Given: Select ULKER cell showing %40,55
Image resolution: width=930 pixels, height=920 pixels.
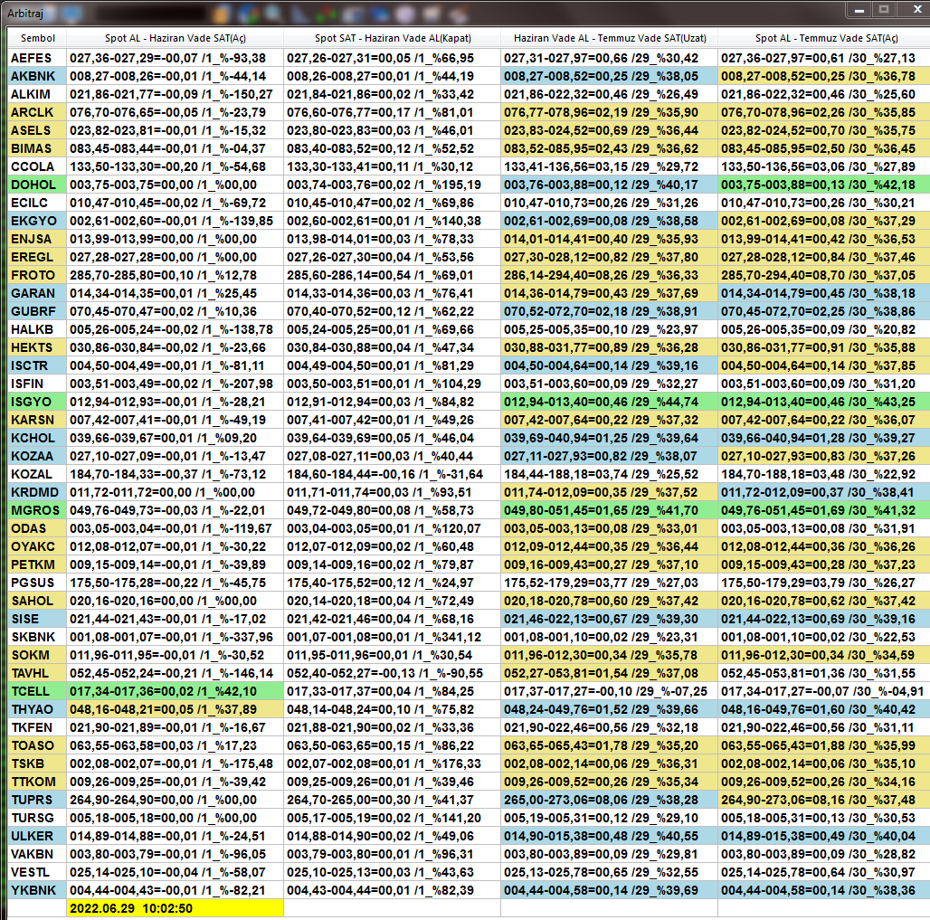Looking at the screenshot, I should point(609,836).
